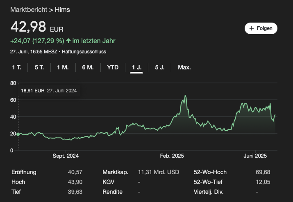Click the 27. Juni, 16:55 MESZ timestamp
Image resolution: width=293 pixels, height=202 pixels.
click(x=34, y=52)
